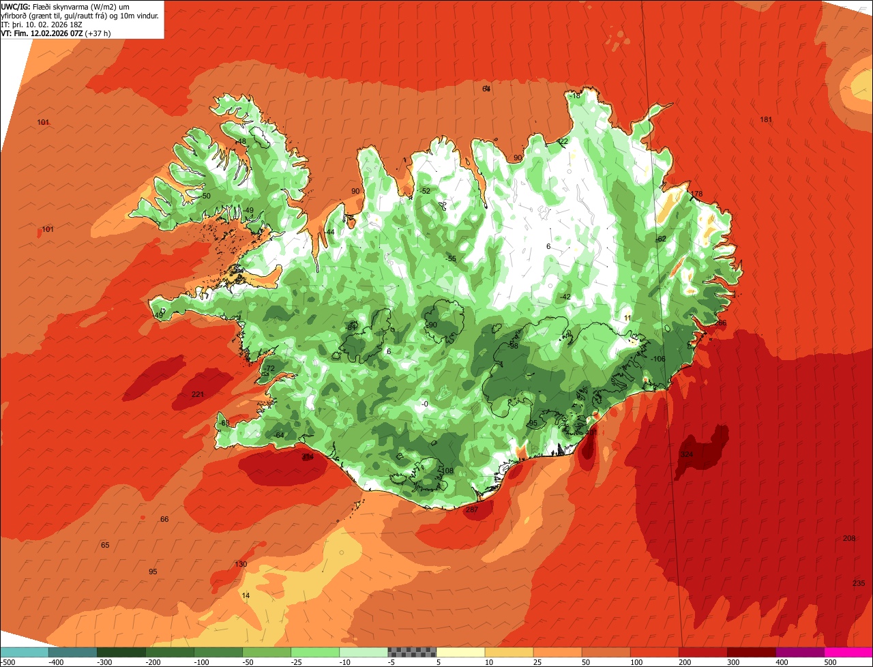
Task: Click the 'UWC/IG: Flæði skynvarma' title line
Action: coord(66,6)
